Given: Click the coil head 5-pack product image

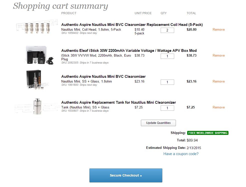Looking at the screenshot, I should tap(35, 28).
